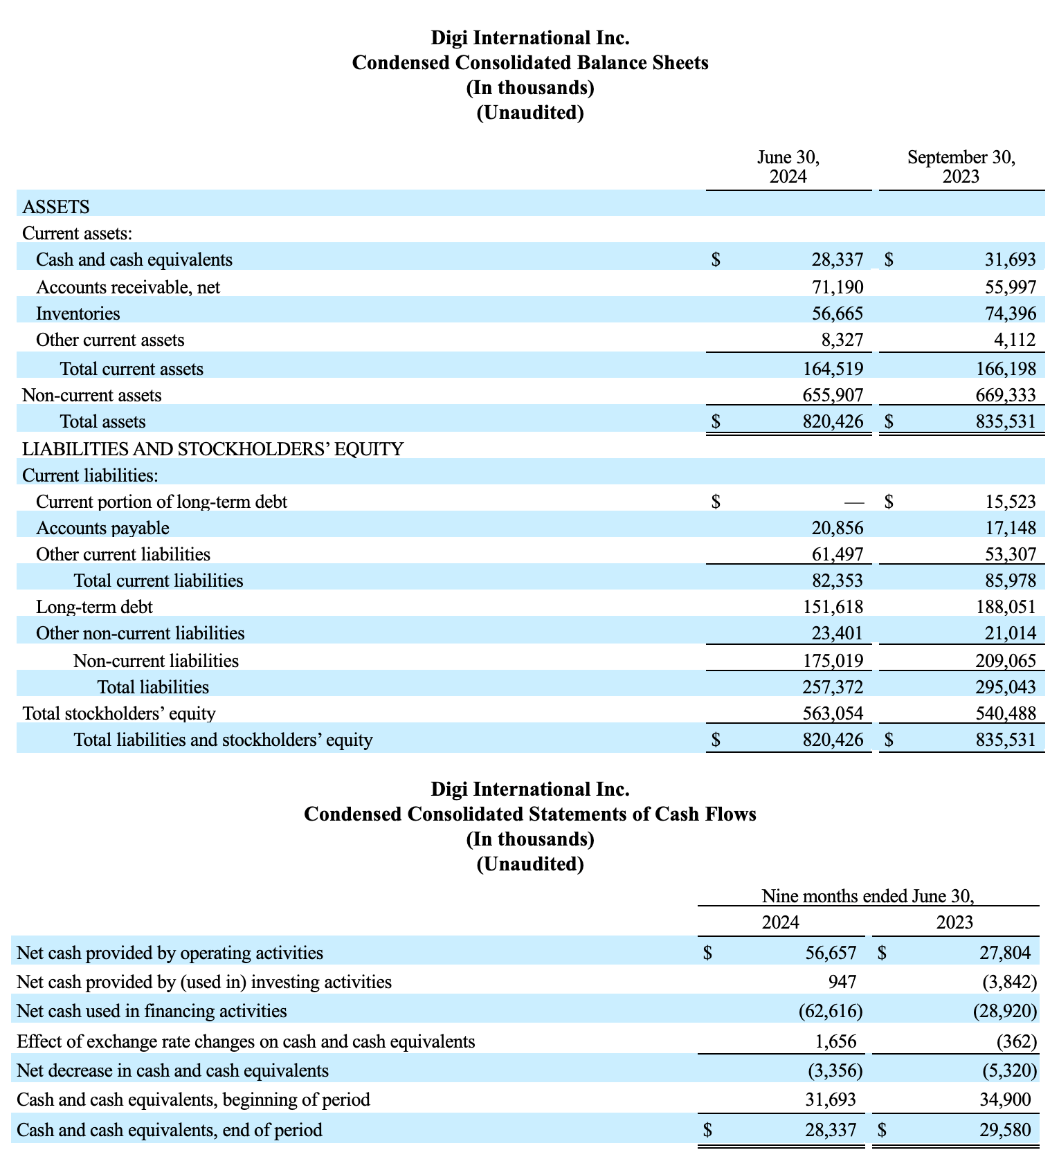
Task: Select the total liabilities value 295,043
Action: [x=1006, y=687]
